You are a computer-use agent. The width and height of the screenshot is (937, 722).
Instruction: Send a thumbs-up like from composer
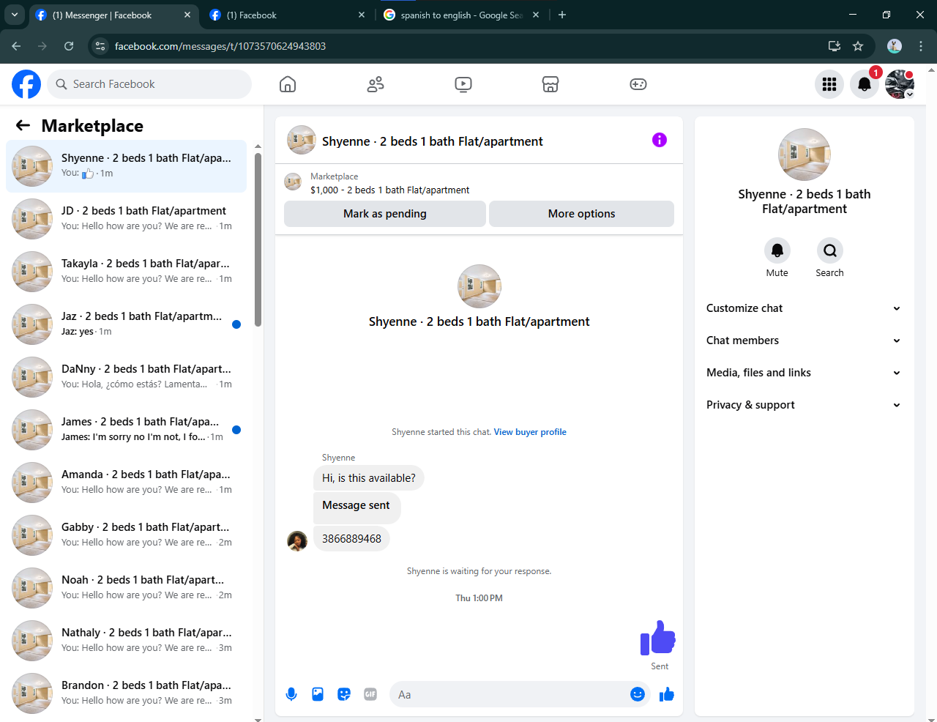pyautogui.click(x=666, y=694)
